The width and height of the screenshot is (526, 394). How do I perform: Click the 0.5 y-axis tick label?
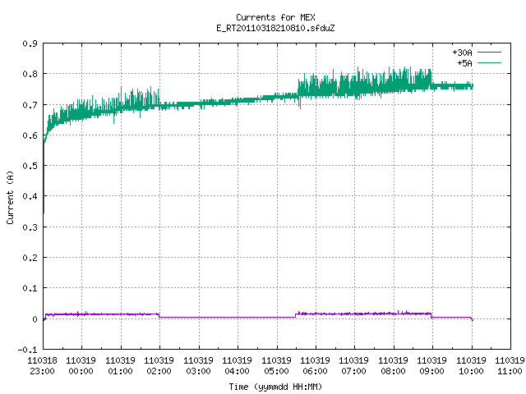tap(30, 166)
